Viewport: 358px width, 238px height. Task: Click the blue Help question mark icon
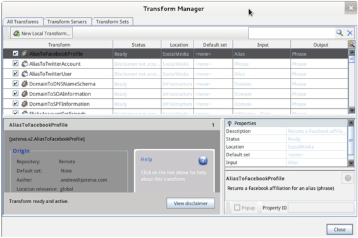pyautogui.click(x=203, y=160)
